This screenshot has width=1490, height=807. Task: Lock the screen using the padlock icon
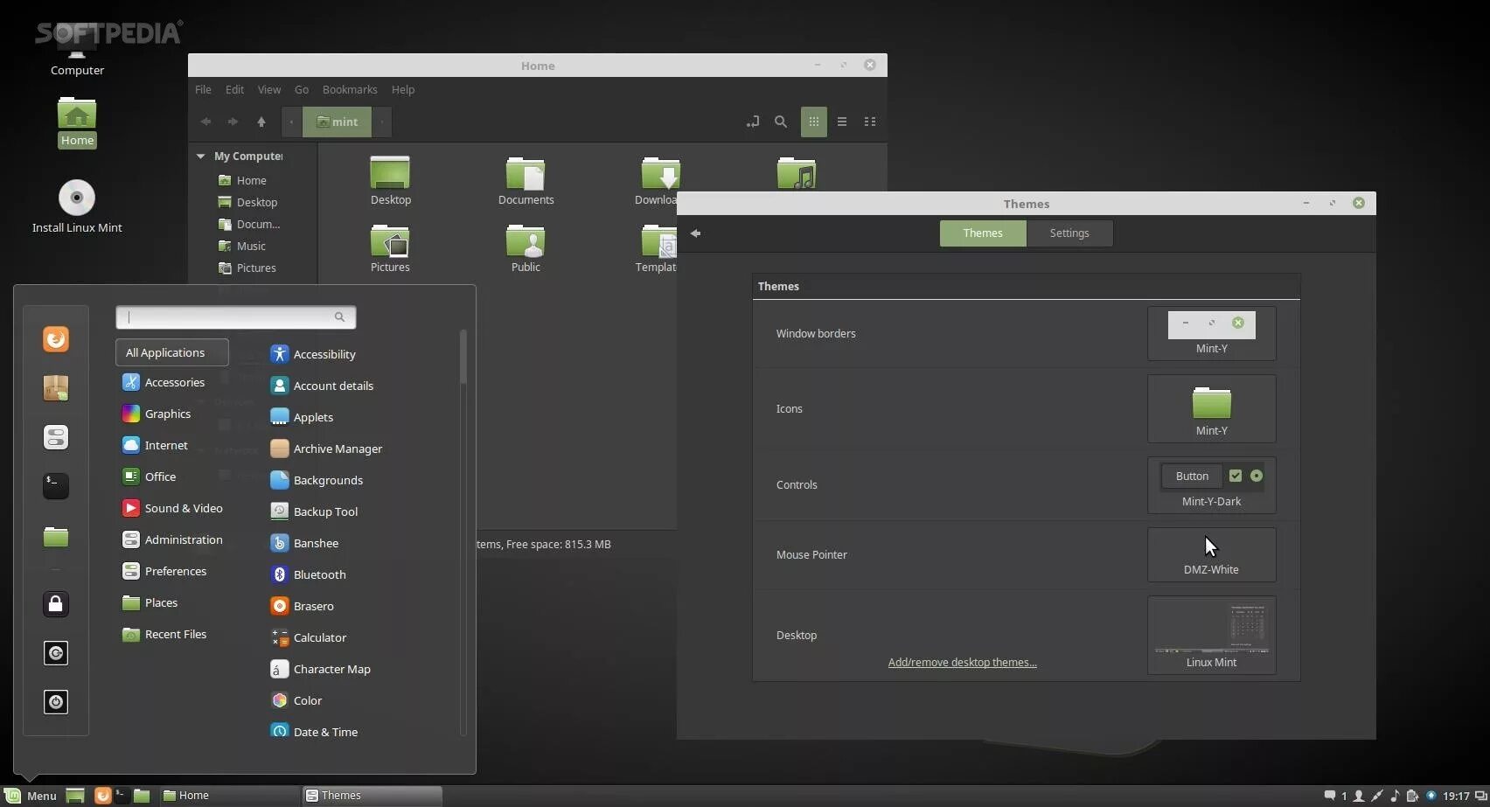tap(56, 603)
